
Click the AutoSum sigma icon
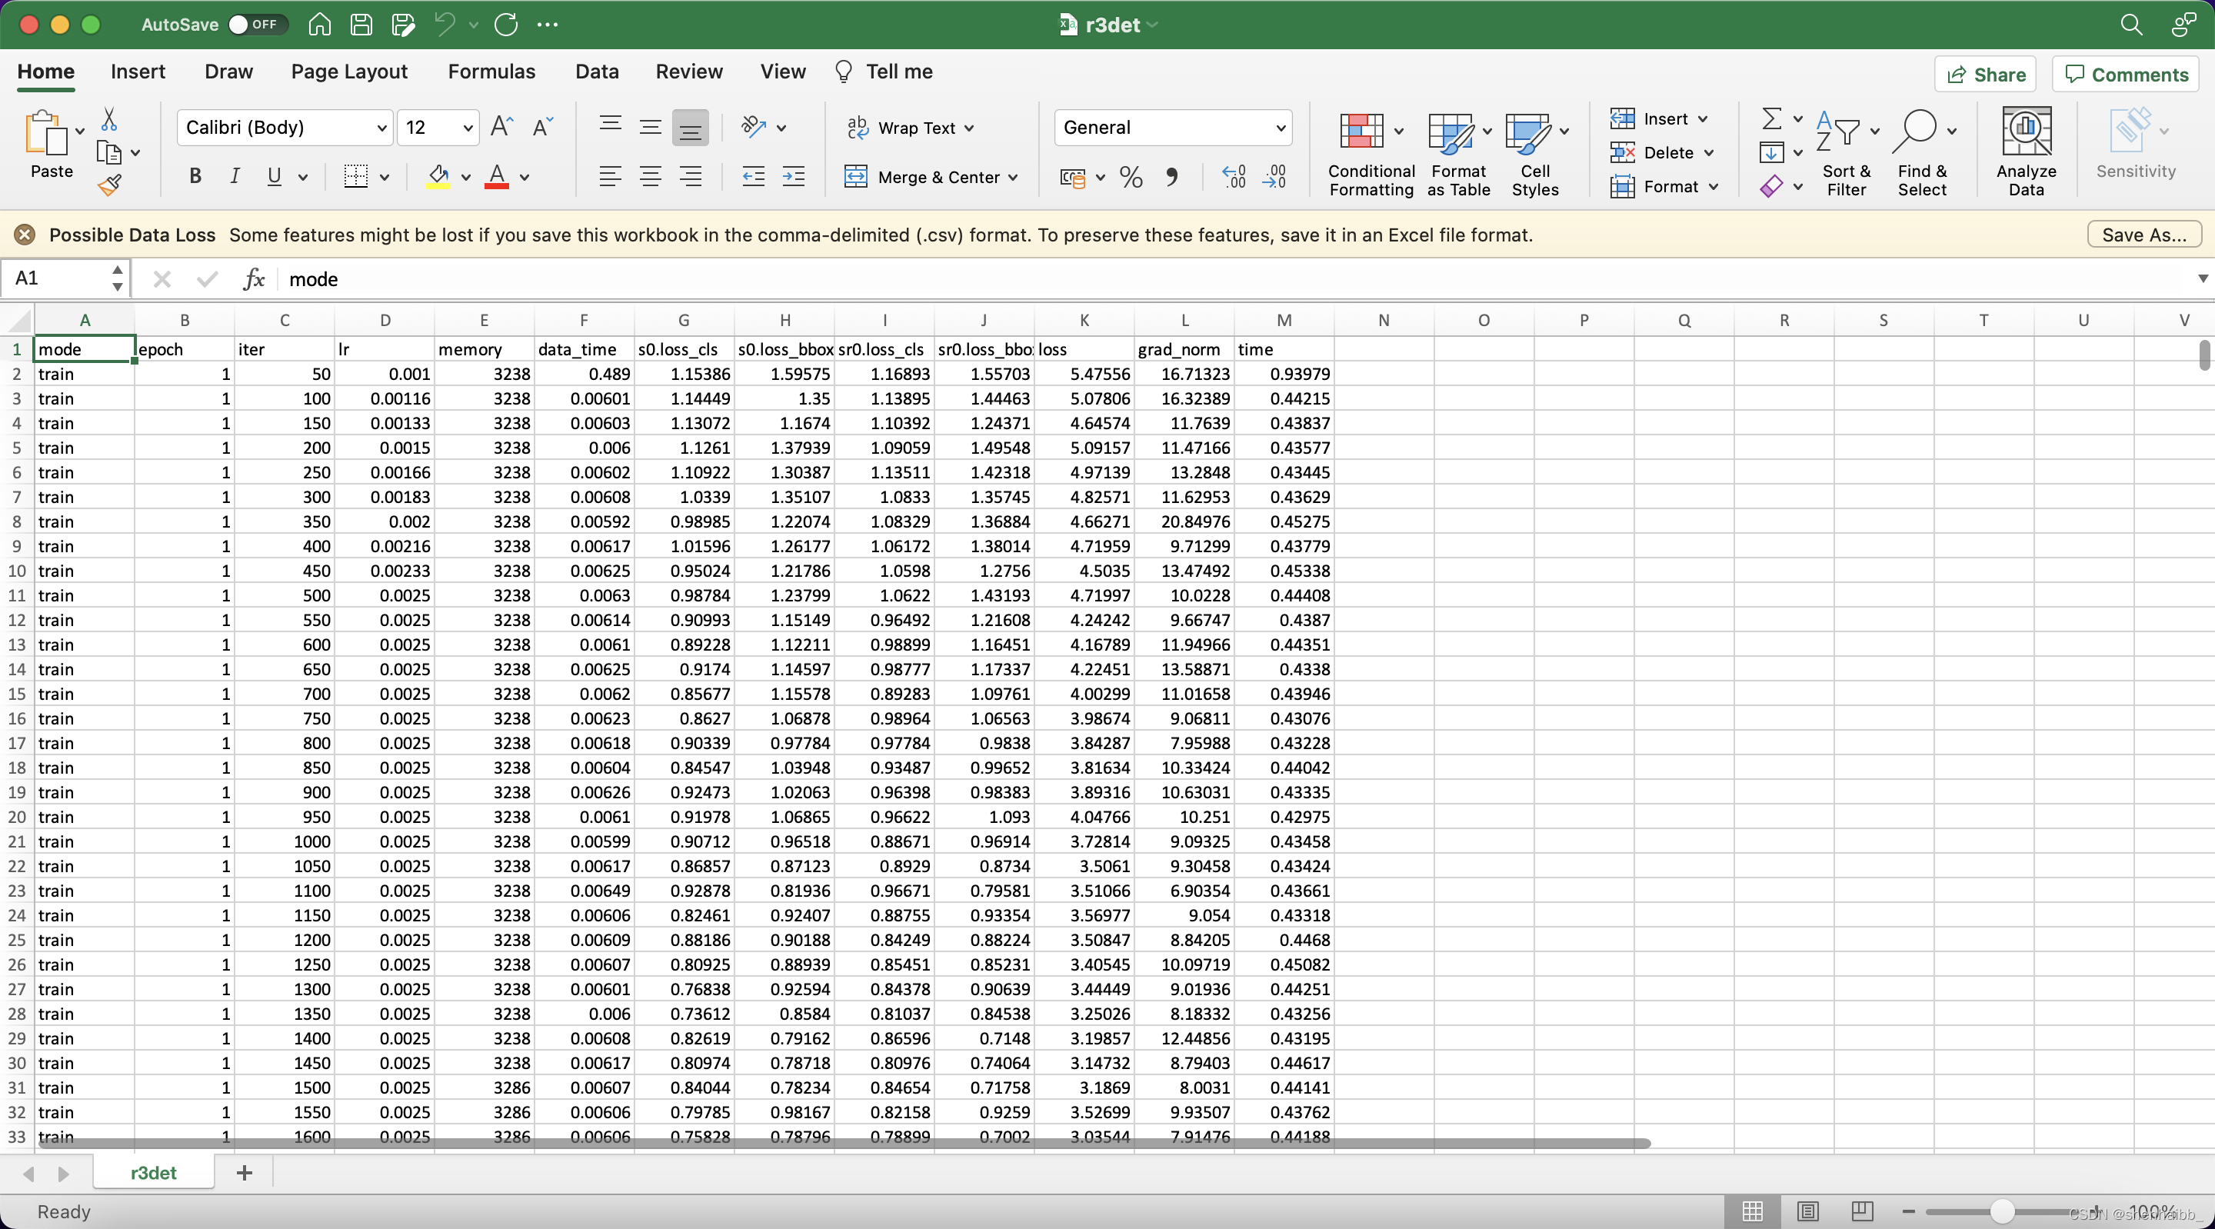click(x=1770, y=118)
